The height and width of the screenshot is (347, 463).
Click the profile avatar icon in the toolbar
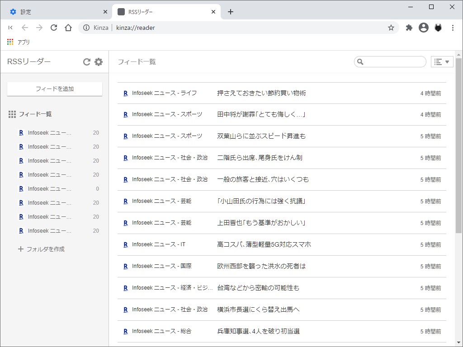point(423,28)
